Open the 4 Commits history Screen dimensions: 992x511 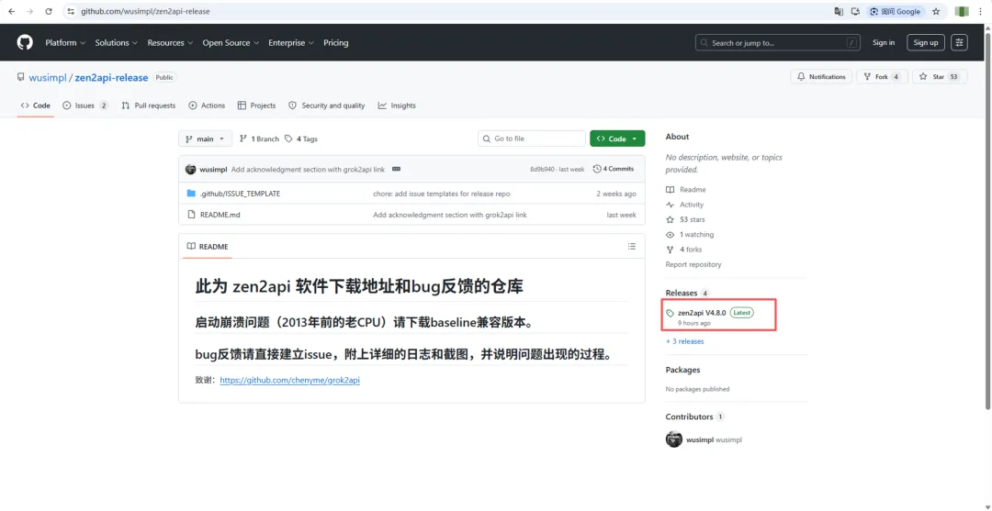tap(614, 170)
